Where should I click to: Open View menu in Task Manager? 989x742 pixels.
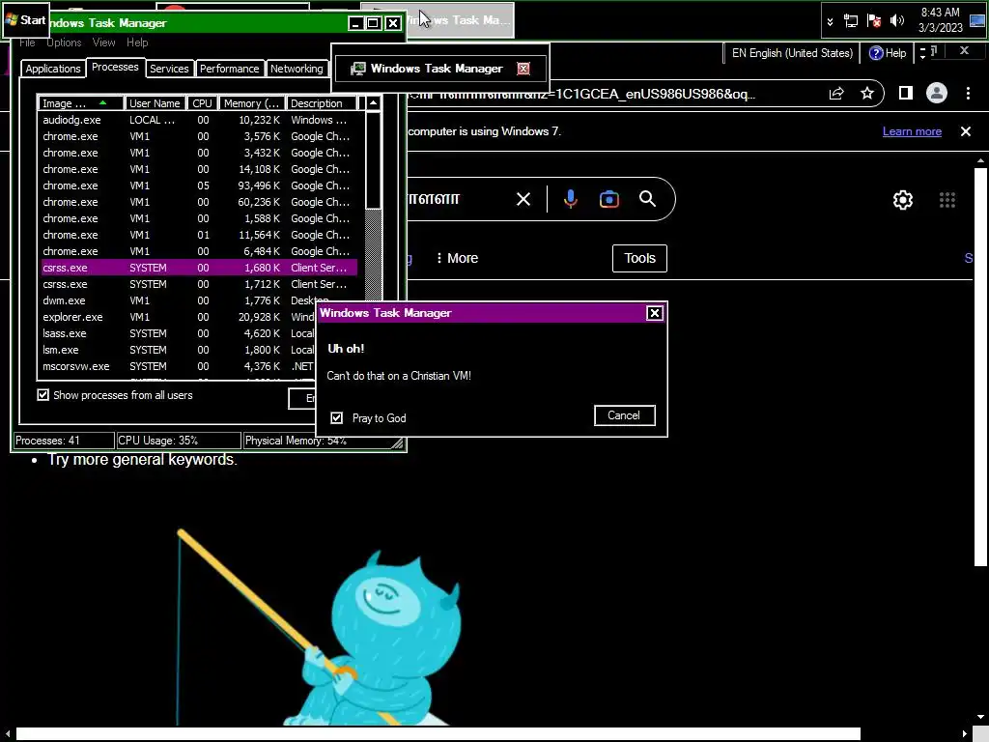(103, 43)
